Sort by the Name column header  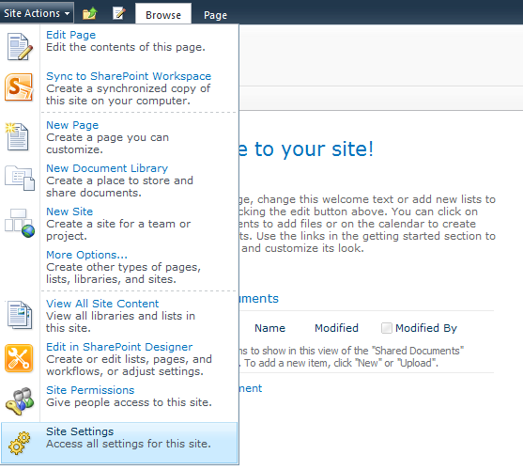tap(269, 328)
